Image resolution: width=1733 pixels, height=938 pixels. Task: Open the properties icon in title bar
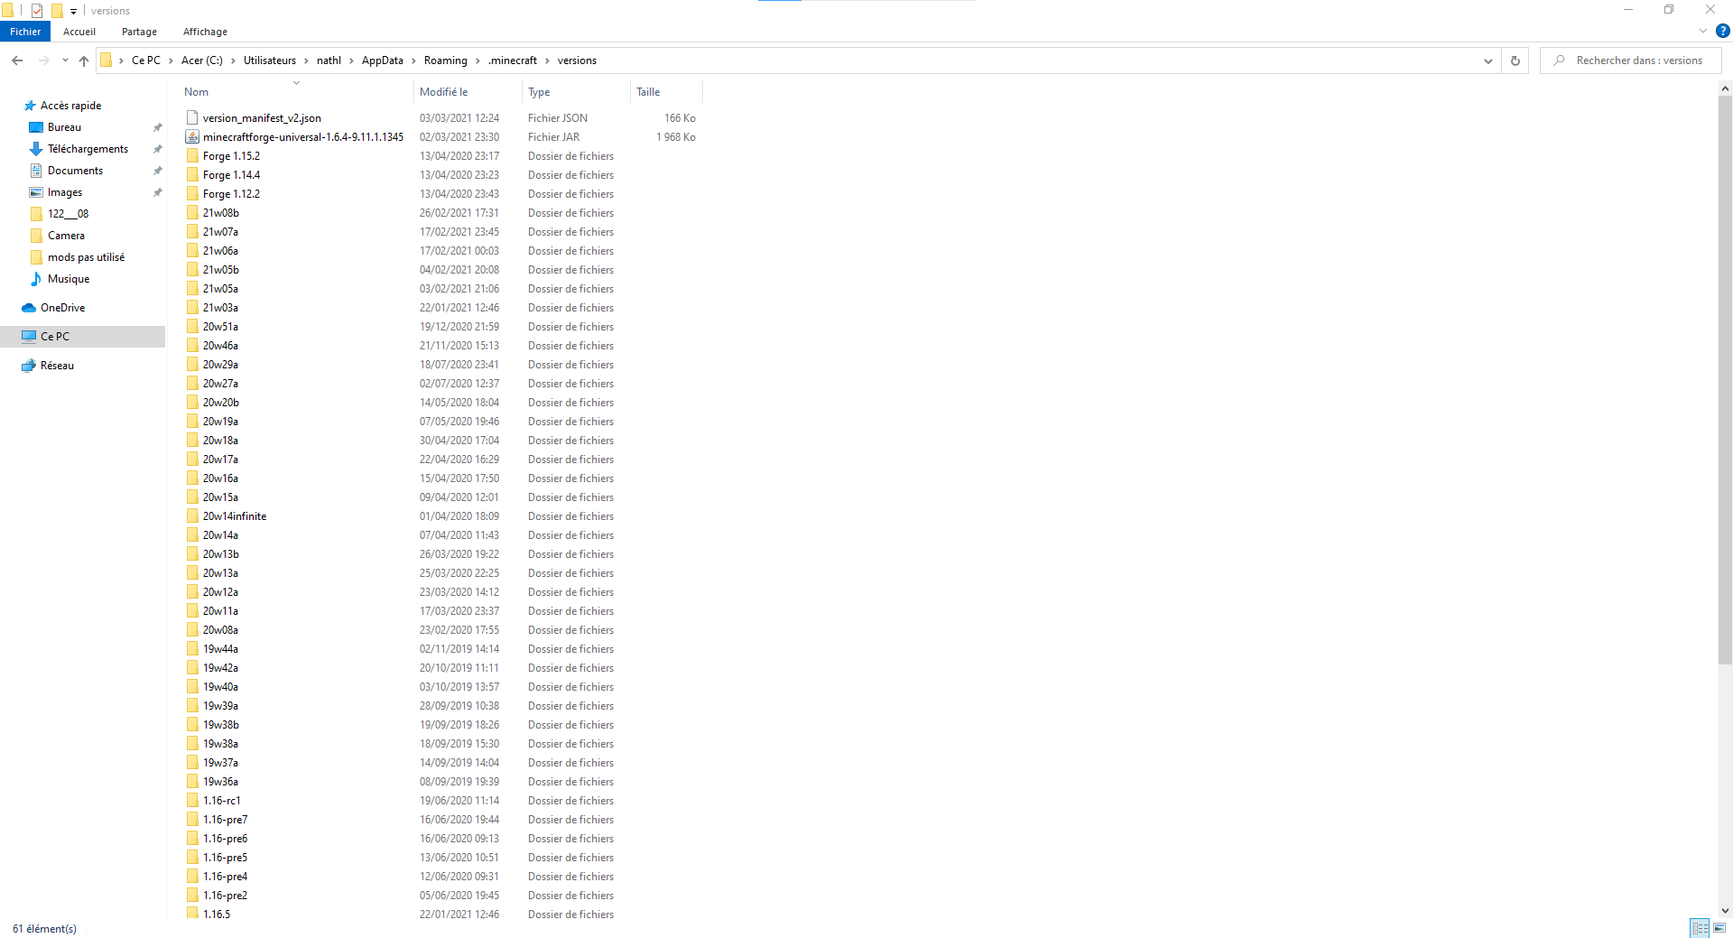tap(37, 11)
